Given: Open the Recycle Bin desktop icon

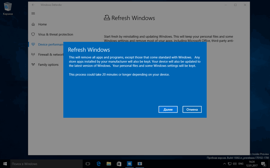Looking at the screenshot, I should click(x=8, y=9).
